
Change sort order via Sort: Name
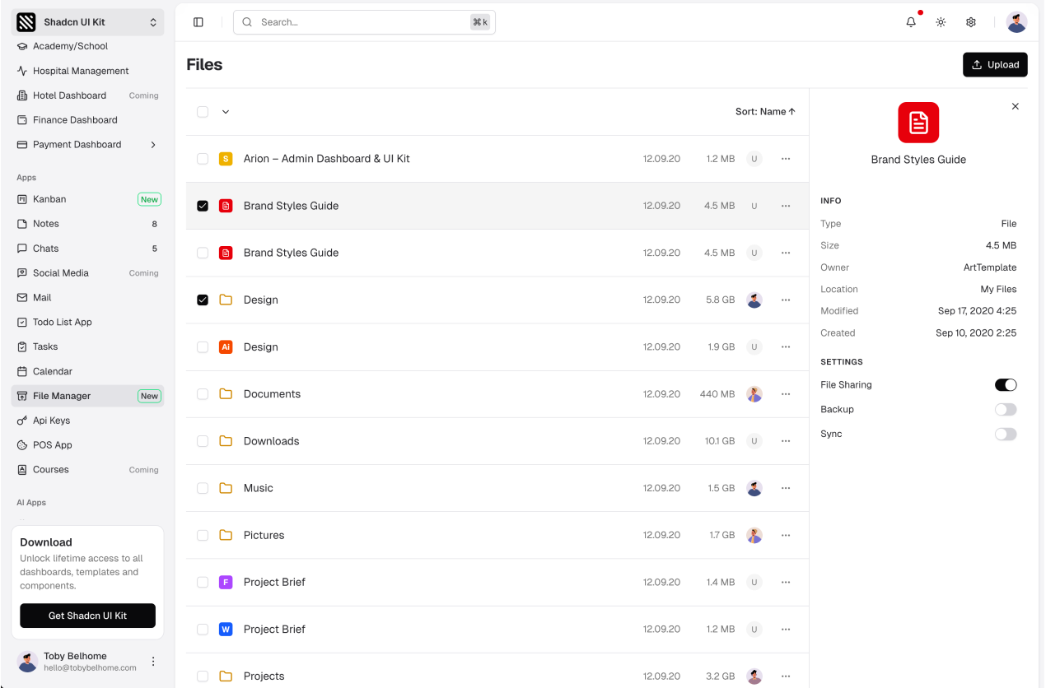click(765, 112)
